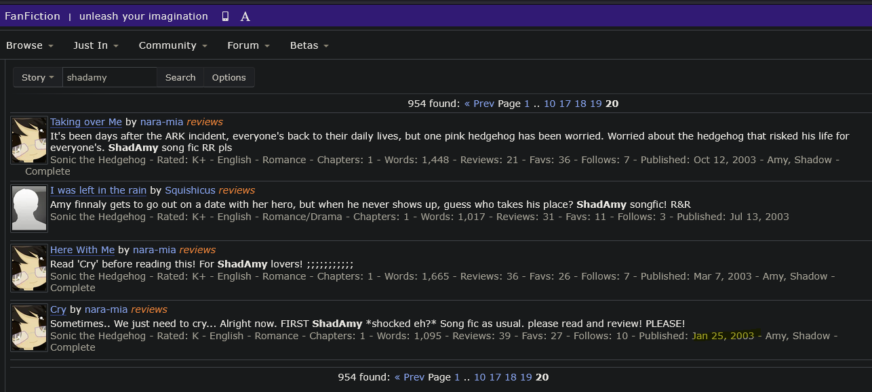The image size is (872, 392).
Task: Open the Story search type dropdown
Action: pyautogui.click(x=38, y=77)
